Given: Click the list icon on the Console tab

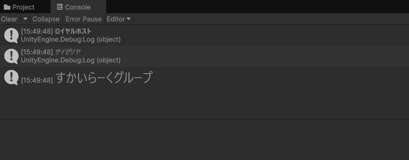Looking at the screenshot, I should [60, 7].
